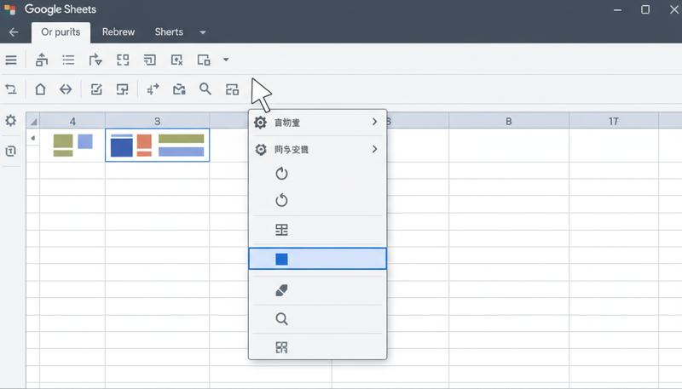Select column header 17
This screenshot has height=389, width=682.
(x=613, y=122)
